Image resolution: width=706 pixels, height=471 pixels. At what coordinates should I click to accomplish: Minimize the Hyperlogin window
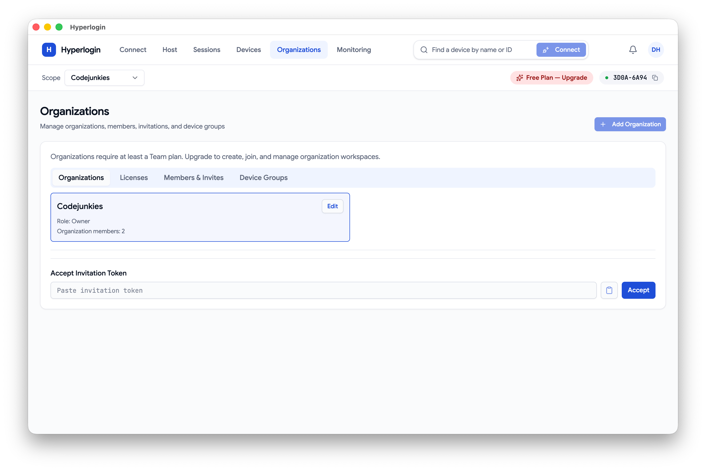click(x=47, y=27)
